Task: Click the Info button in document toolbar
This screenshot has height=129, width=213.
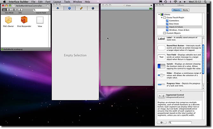Action: [x=20, y=10]
